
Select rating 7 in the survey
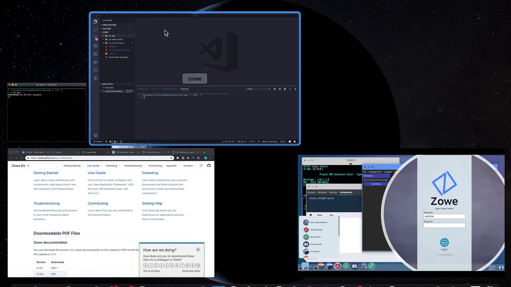coord(182,265)
